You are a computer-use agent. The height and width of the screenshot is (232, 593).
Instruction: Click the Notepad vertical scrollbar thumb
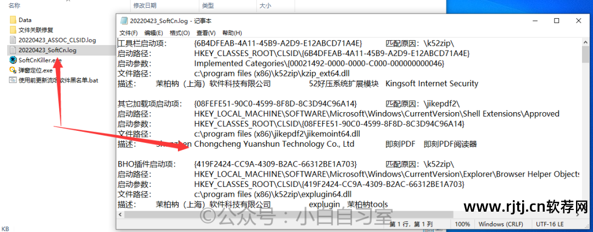click(585, 54)
